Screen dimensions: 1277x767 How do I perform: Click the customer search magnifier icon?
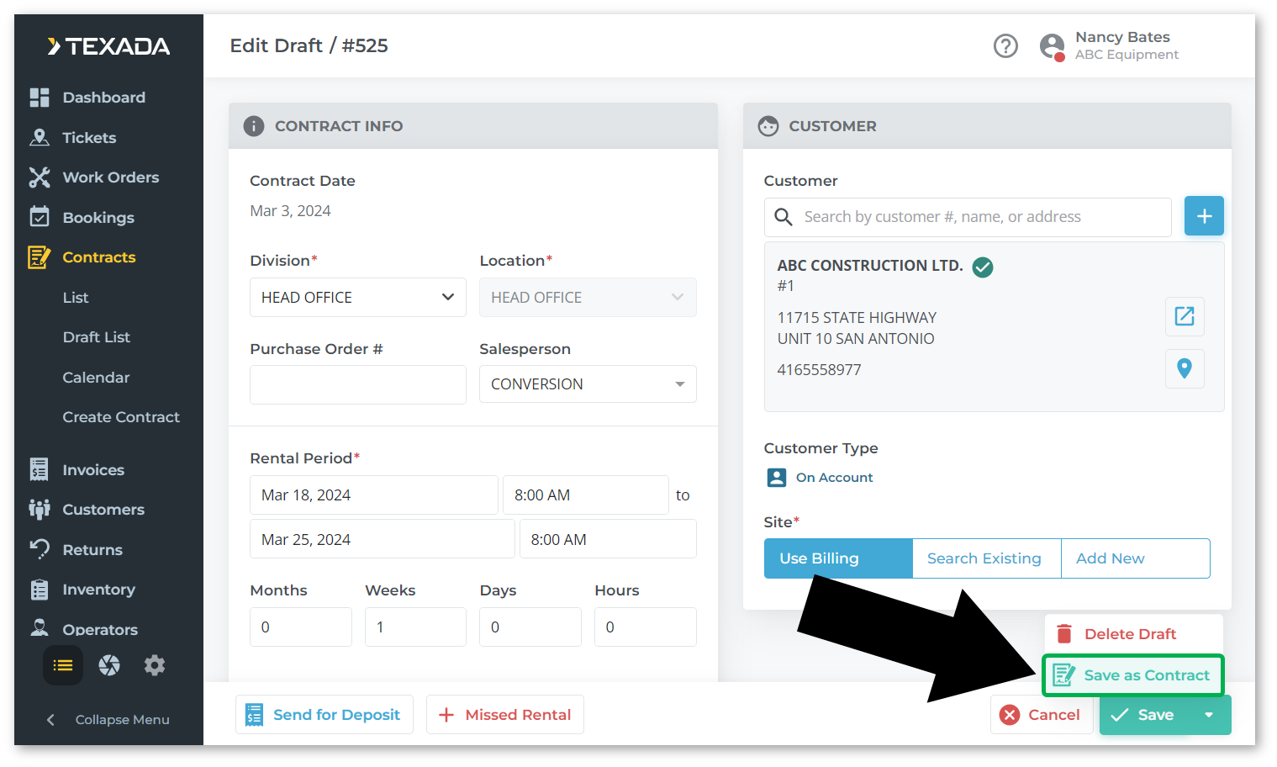(x=784, y=217)
